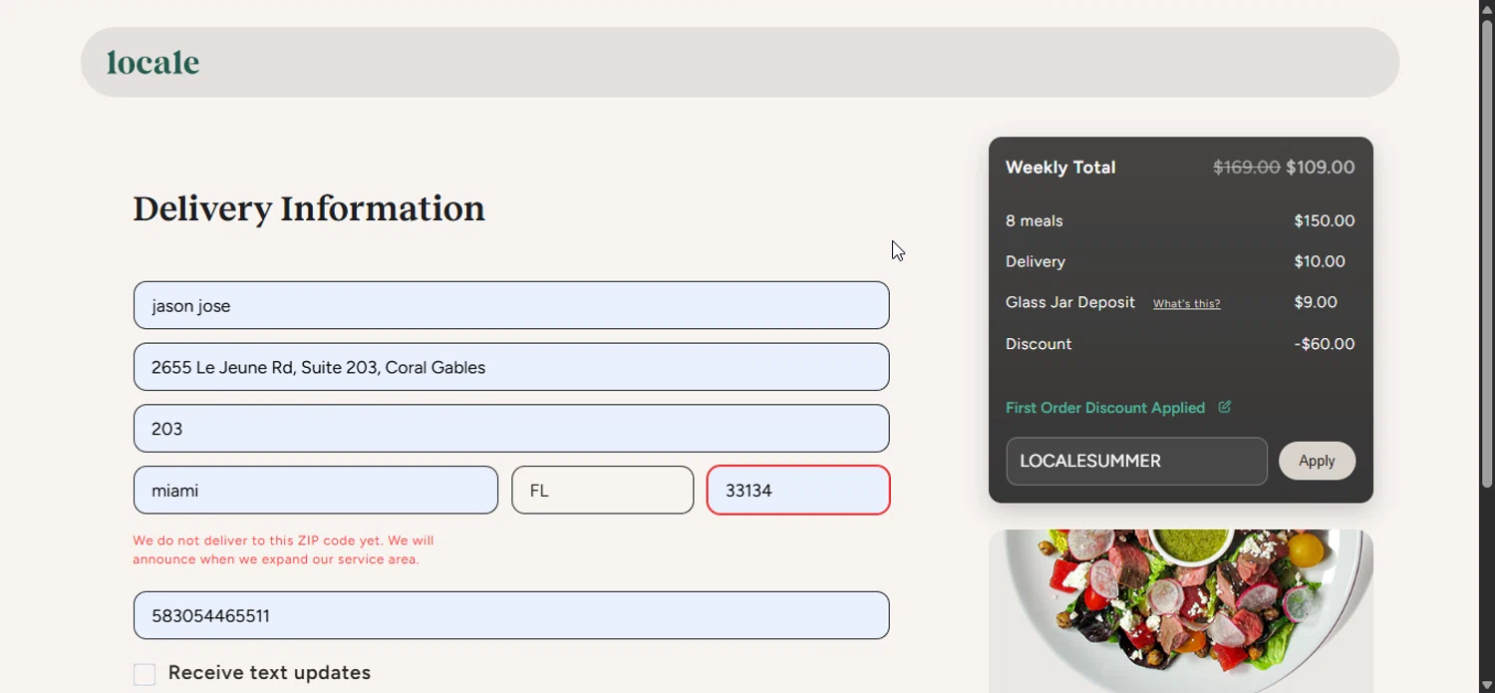Click the $9.00 jar deposit amount
This screenshot has height=693, width=1495.
(1316, 302)
